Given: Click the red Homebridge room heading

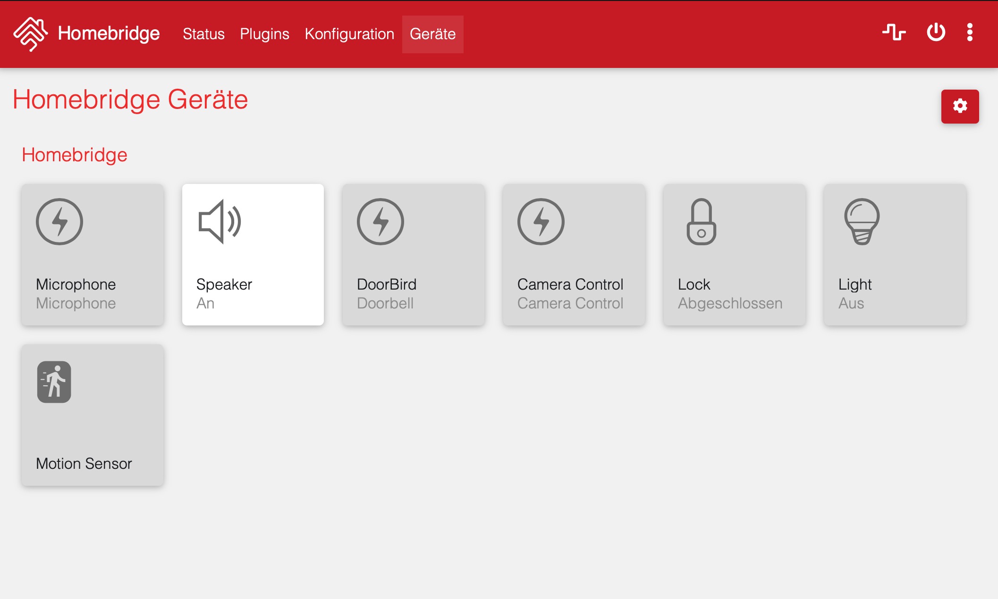Looking at the screenshot, I should pyautogui.click(x=75, y=155).
